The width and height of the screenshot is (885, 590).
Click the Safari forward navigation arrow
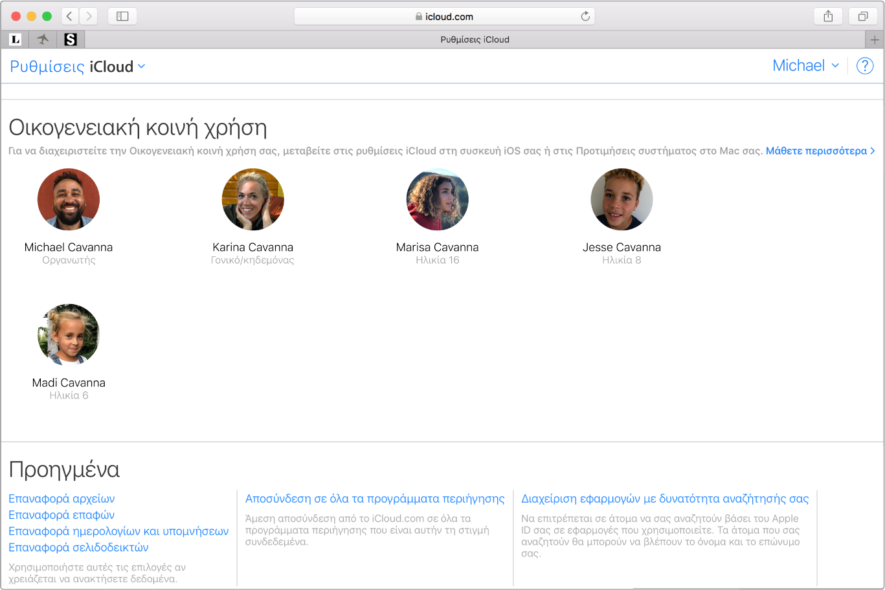pos(89,16)
